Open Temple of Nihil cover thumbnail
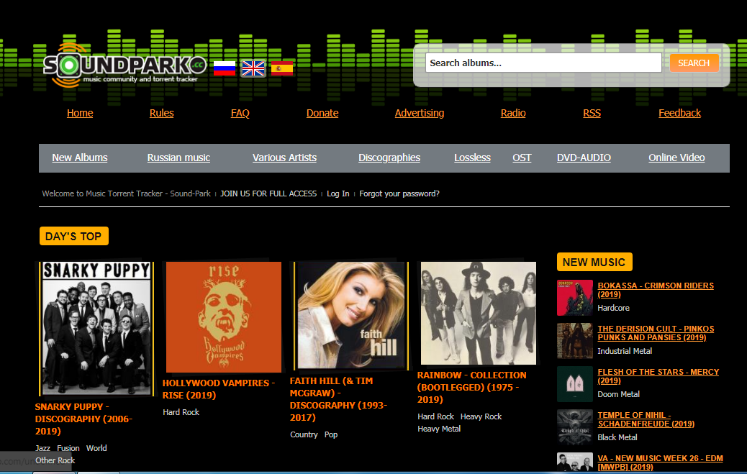The height and width of the screenshot is (474, 747). coord(575,427)
